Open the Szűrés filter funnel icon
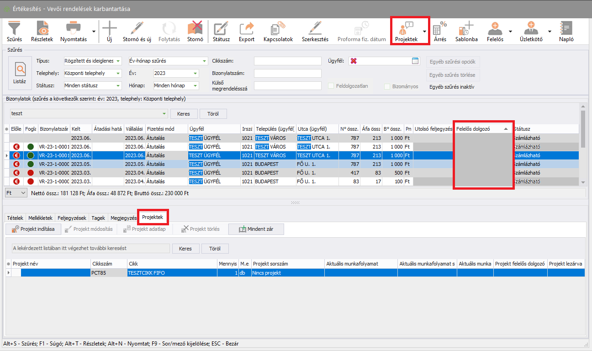The width and height of the screenshot is (592, 351). click(14, 29)
